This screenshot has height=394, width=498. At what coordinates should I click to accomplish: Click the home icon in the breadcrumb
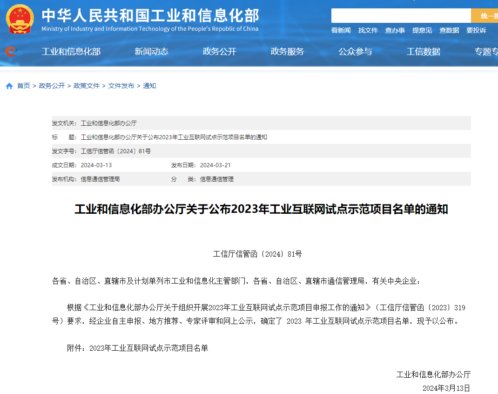[x=9, y=86]
